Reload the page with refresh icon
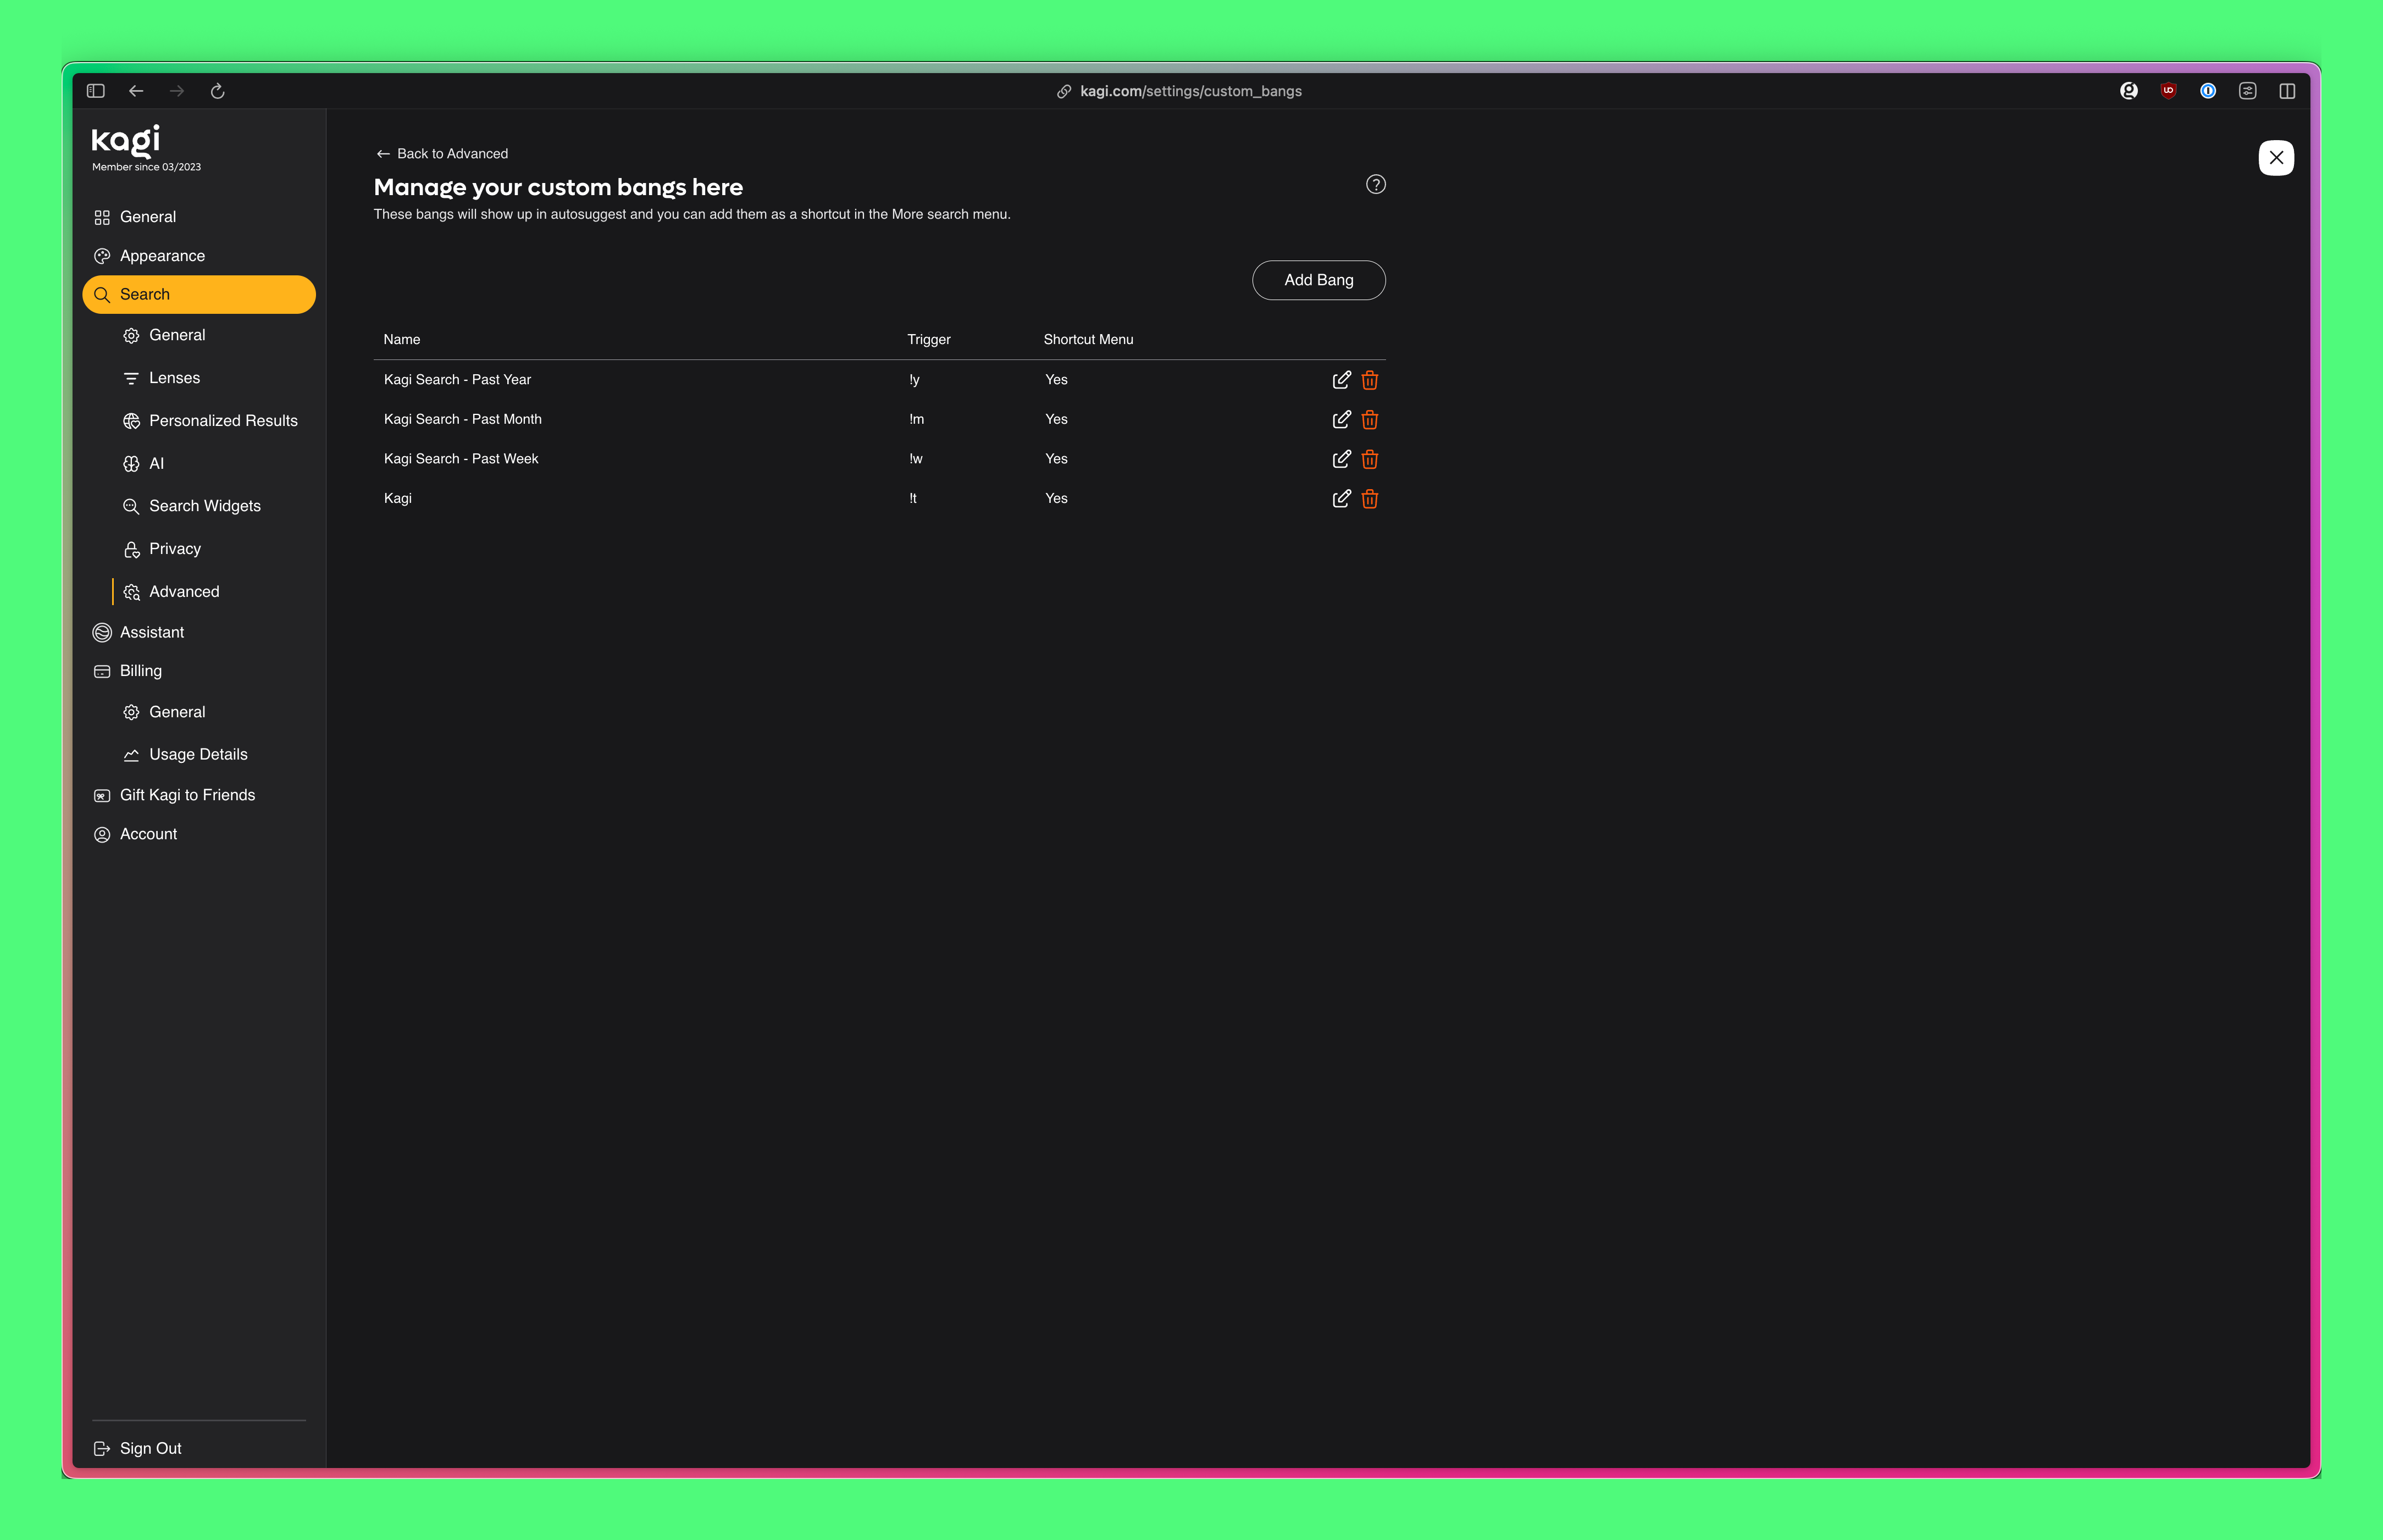The image size is (2383, 1540). point(217,91)
